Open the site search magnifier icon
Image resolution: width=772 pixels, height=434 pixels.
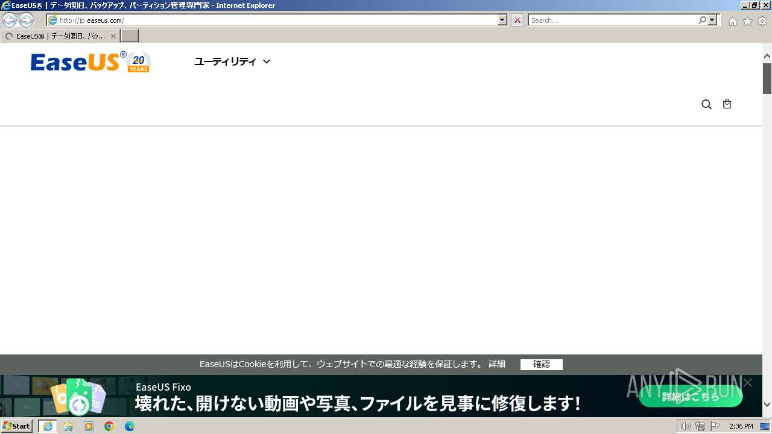point(707,104)
